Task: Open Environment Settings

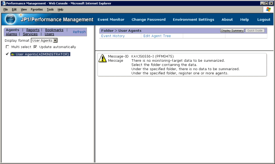Action: pos(193,20)
